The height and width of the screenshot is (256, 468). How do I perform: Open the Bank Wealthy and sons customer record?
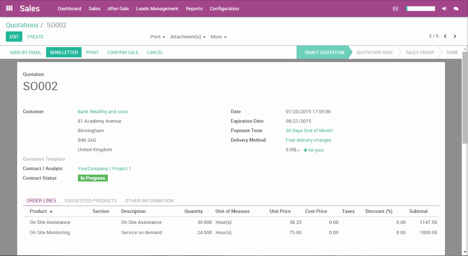[x=102, y=111]
